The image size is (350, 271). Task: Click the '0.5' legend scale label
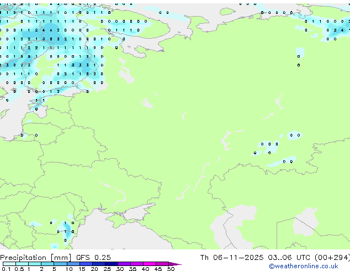click(19, 269)
